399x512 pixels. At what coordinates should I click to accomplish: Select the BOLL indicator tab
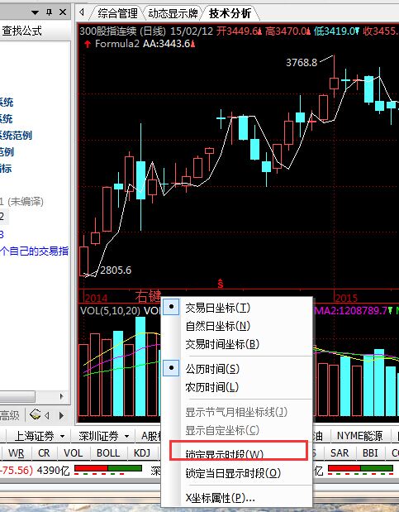pos(108,453)
